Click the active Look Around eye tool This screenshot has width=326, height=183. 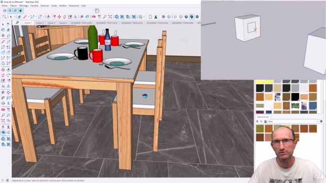pos(3,132)
